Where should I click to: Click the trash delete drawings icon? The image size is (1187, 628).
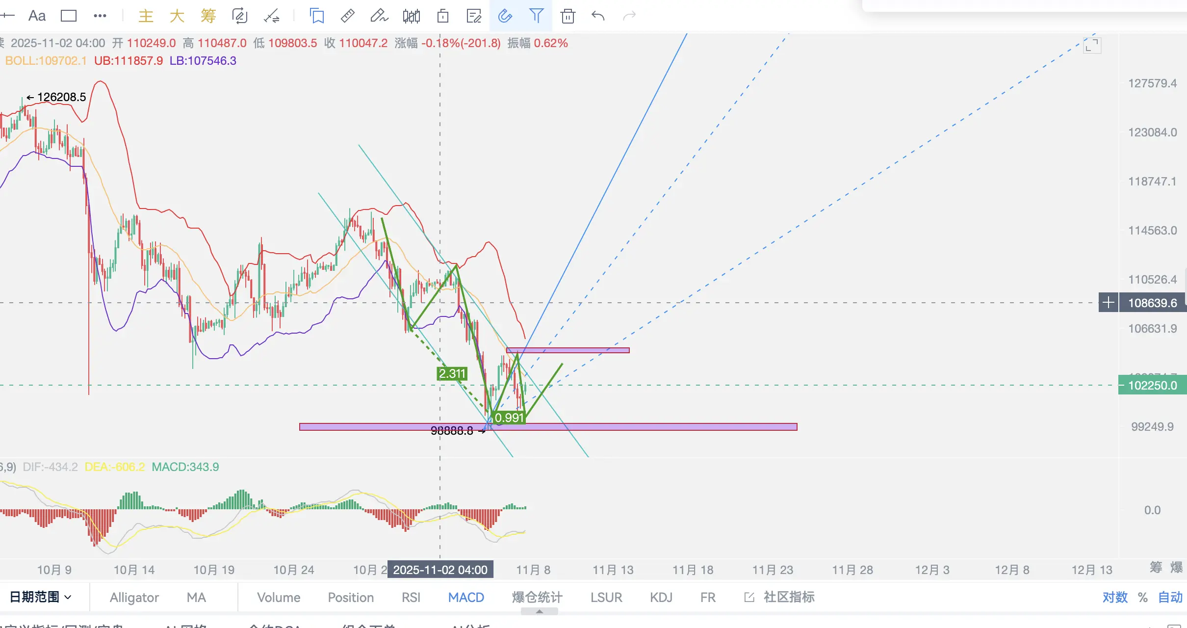568,16
